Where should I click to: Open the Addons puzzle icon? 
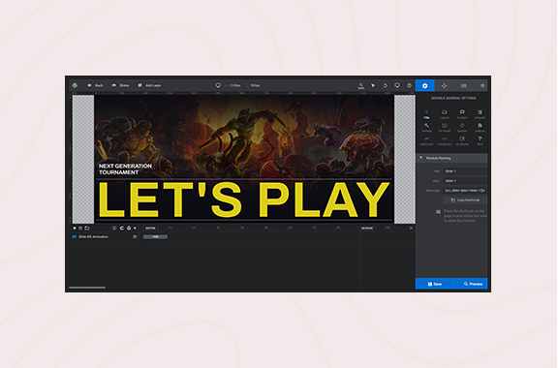(480, 128)
